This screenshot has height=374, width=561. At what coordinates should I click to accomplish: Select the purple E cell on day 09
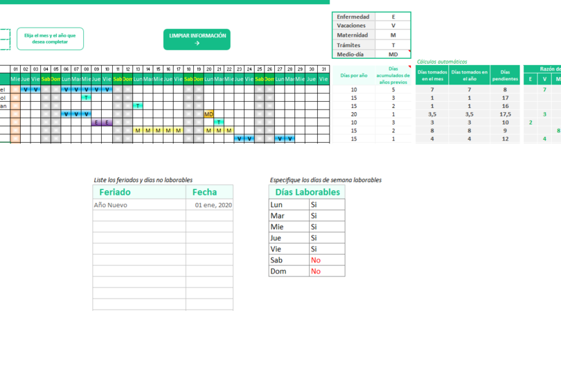click(x=96, y=123)
